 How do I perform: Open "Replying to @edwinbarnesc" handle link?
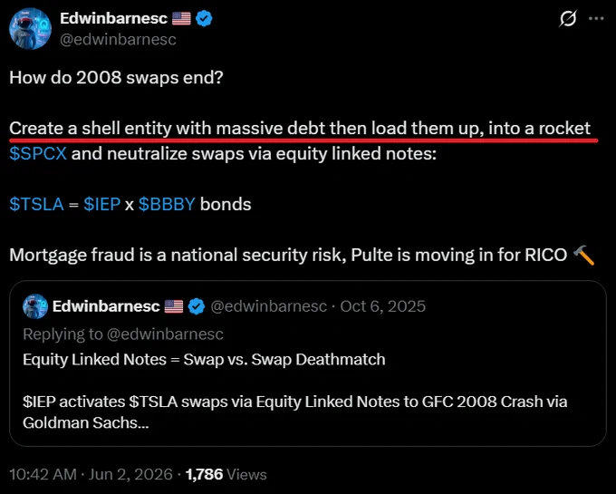tap(165, 334)
